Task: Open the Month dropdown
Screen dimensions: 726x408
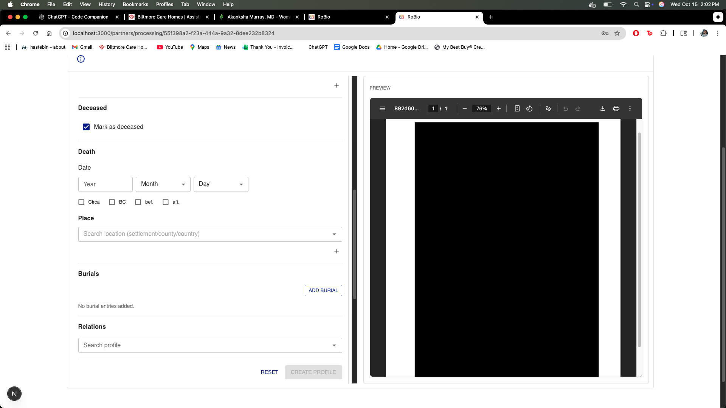Action: [x=163, y=184]
